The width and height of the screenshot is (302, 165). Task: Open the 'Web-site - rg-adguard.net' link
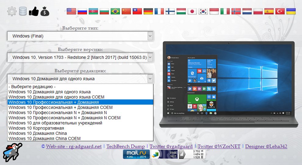74,146
